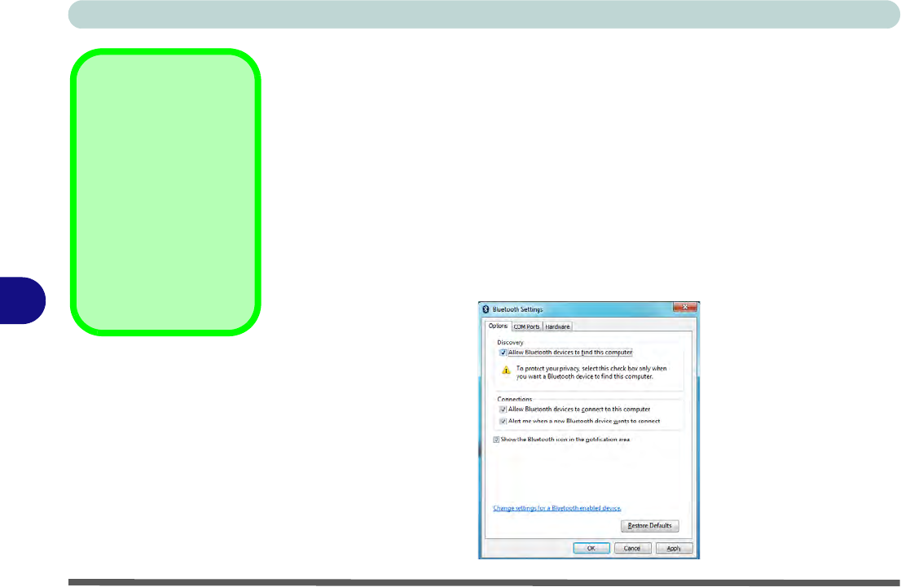This screenshot has width=901, height=587.
Task: Click the Cancel button
Action: click(x=633, y=549)
